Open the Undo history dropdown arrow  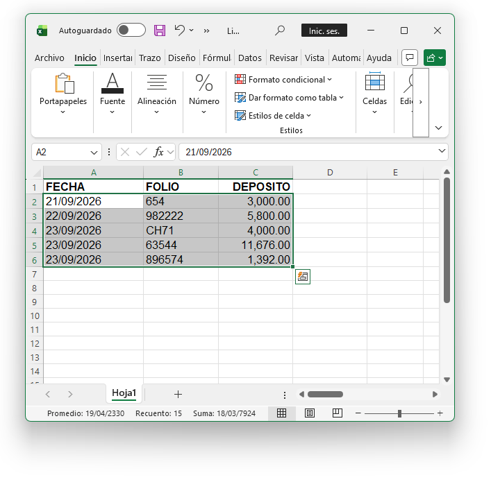point(191,31)
